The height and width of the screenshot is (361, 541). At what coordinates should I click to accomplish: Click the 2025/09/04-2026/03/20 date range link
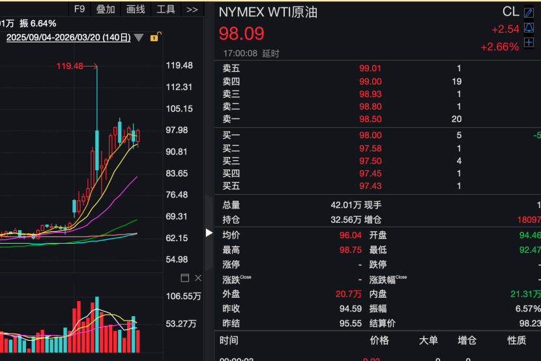tap(68, 38)
